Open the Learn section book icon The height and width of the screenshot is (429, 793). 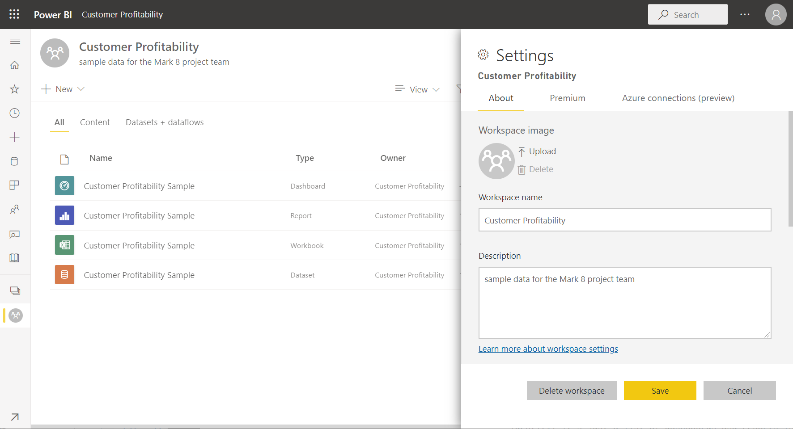(x=15, y=258)
